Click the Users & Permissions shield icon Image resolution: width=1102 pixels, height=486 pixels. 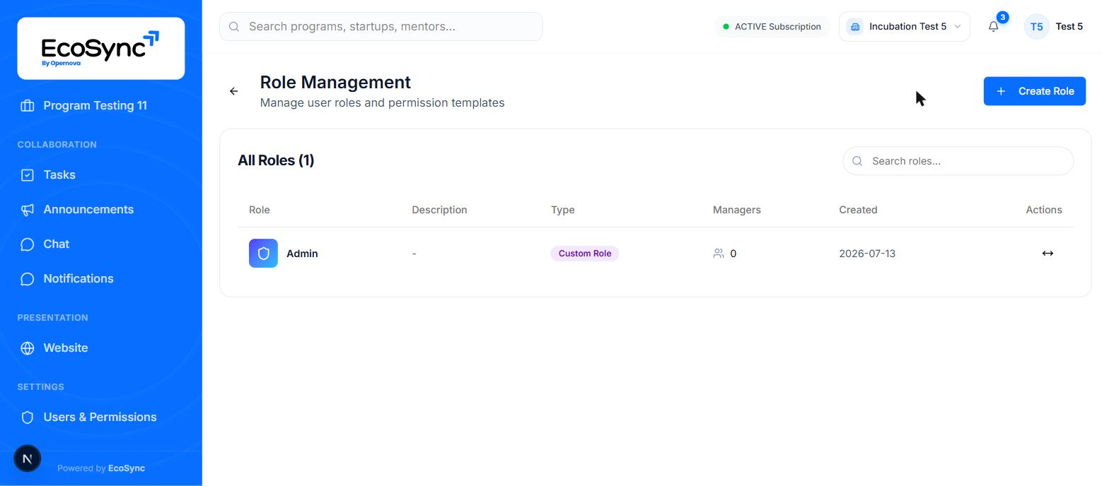[28, 417]
